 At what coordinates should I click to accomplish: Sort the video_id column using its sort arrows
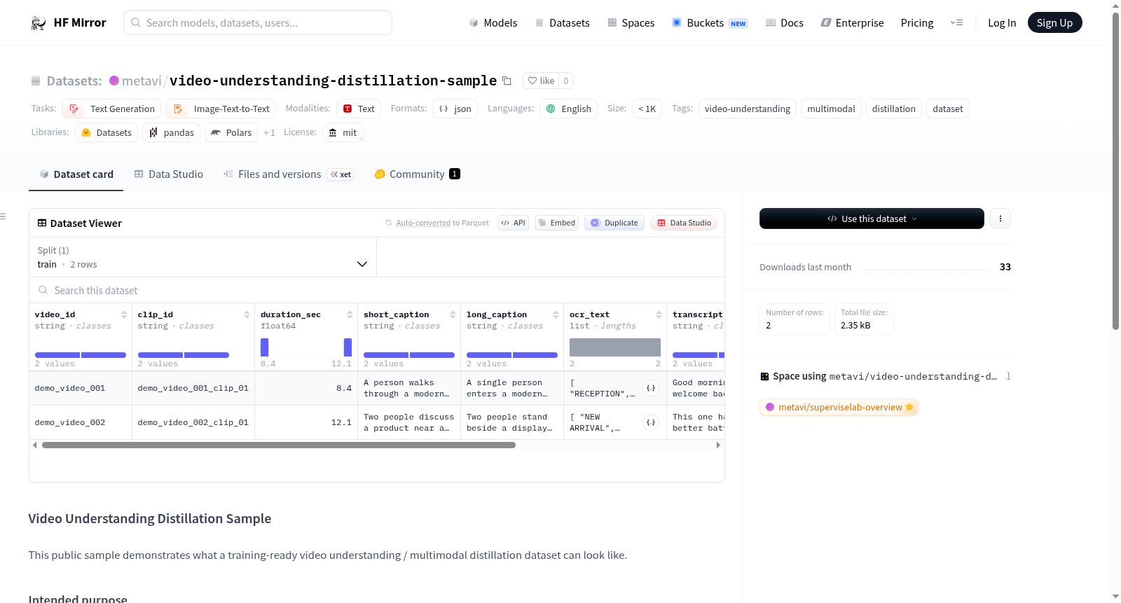(124, 314)
